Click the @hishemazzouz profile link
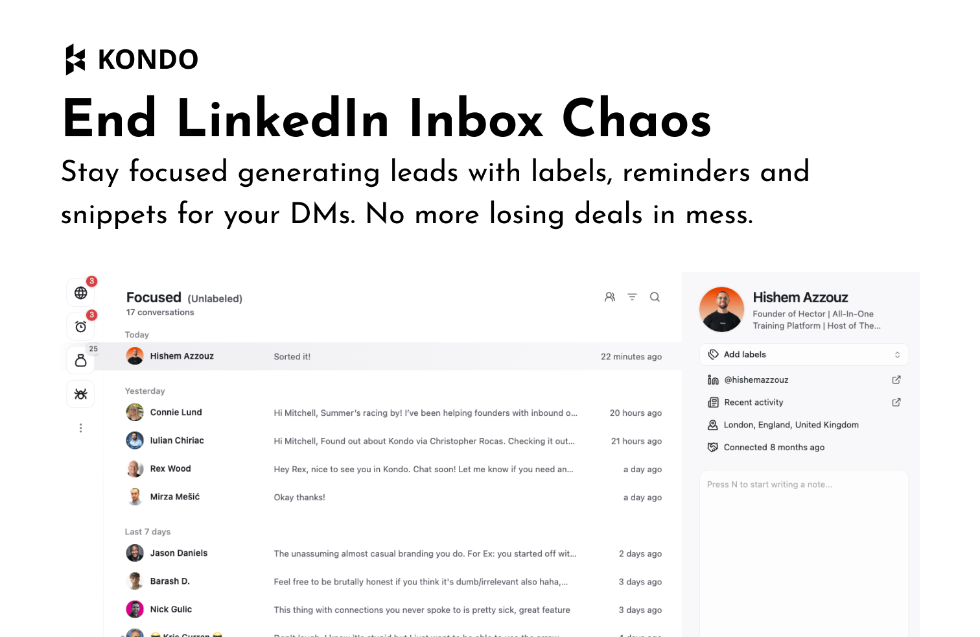The image size is (980, 637). 756,379
